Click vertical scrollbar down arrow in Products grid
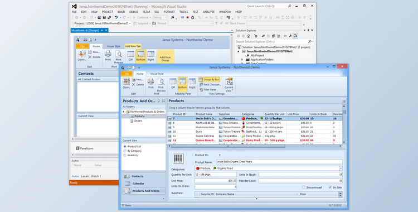The width and height of the screenshot is (418, 212). (x=344, y=142)
